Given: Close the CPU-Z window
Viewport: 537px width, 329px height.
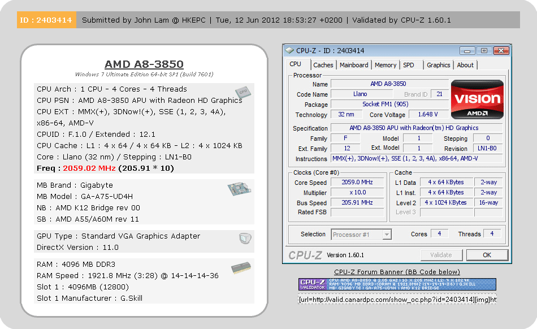Looking at the screenshot, I should pyautogui.click(x=501, y=51).
